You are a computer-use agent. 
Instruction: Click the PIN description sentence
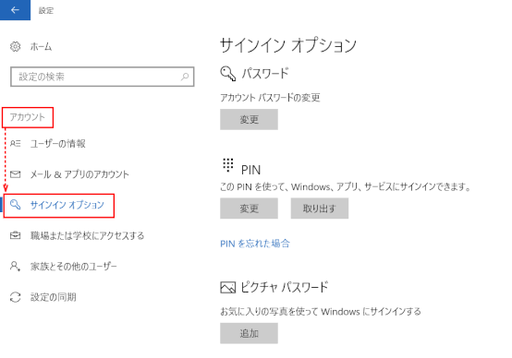pos(345,186)
